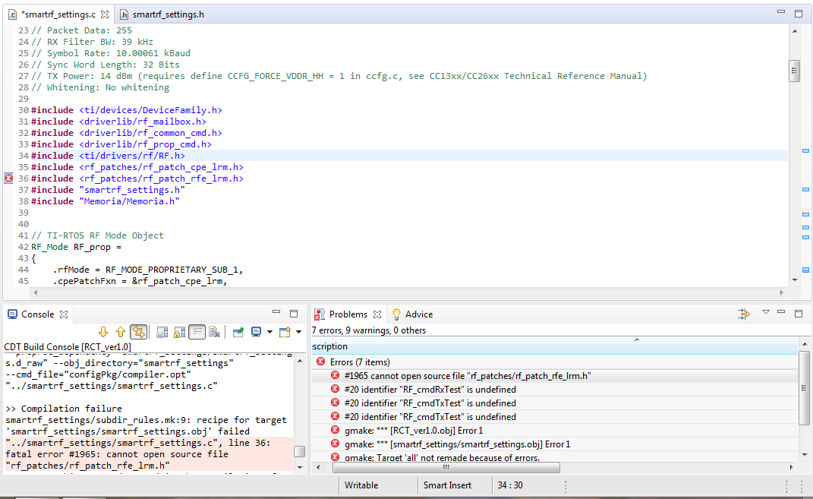Screen dimensions: 813x499
Task: Click the Advice lightbulb icon
Action: pos(397,314)
